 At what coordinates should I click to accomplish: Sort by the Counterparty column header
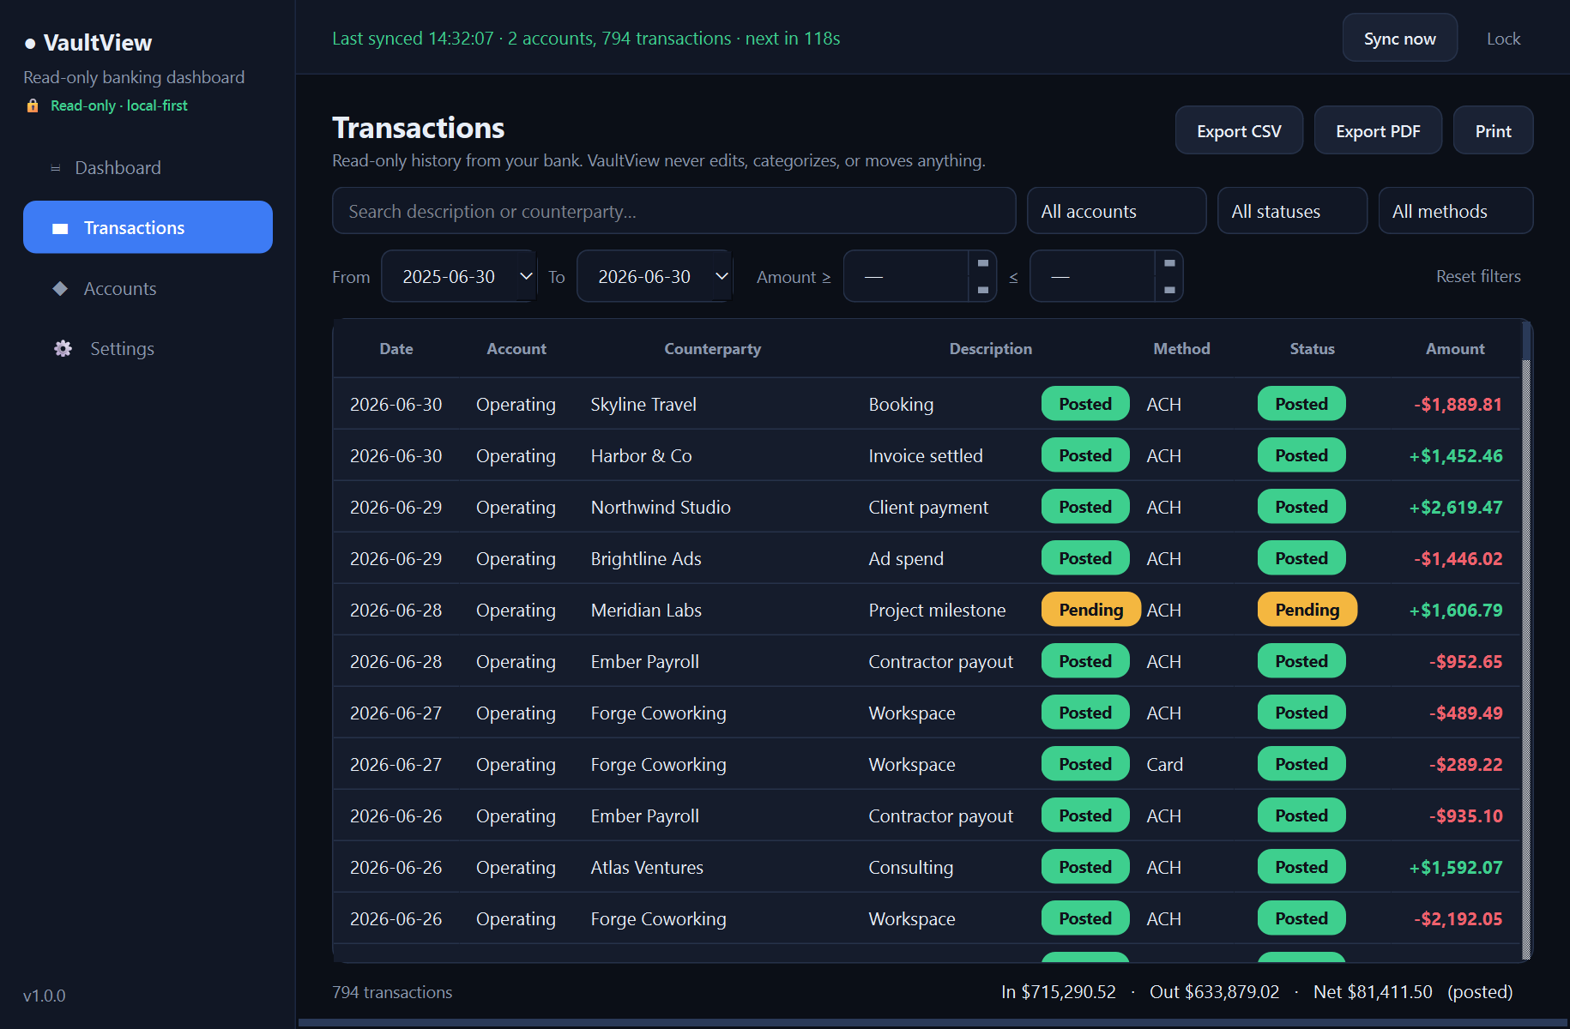[x=712, y=348]
